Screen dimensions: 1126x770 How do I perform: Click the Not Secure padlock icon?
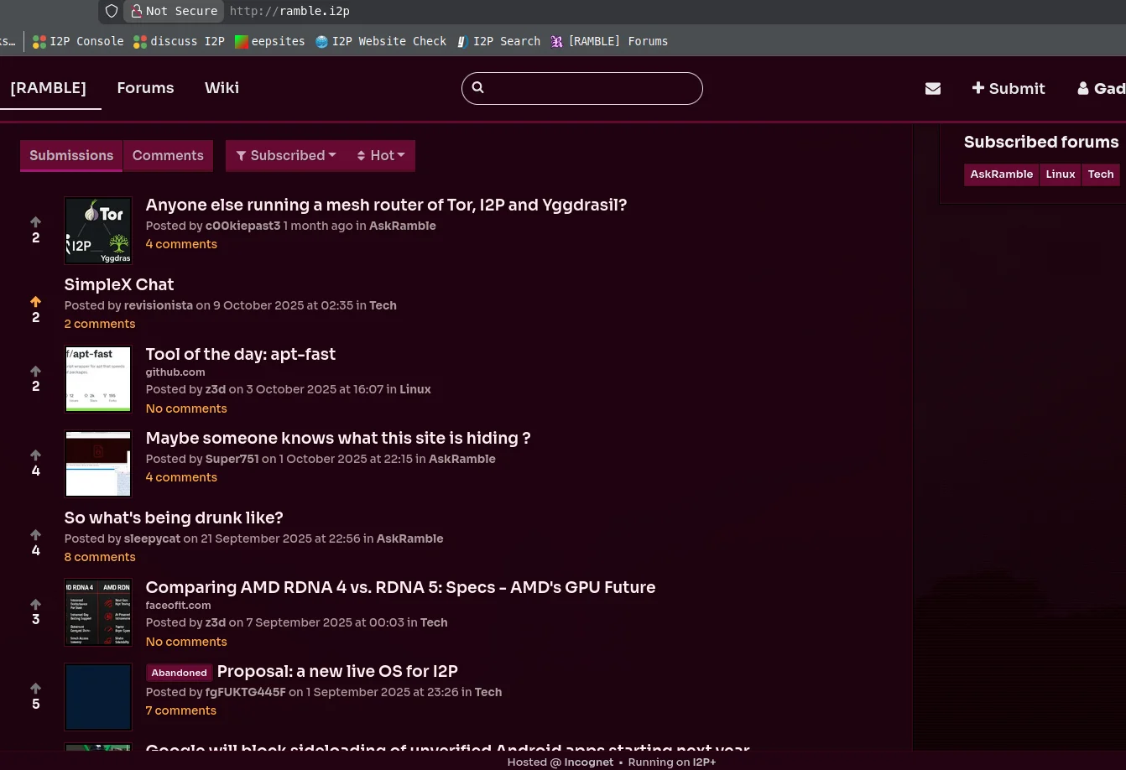pos(136,11)
